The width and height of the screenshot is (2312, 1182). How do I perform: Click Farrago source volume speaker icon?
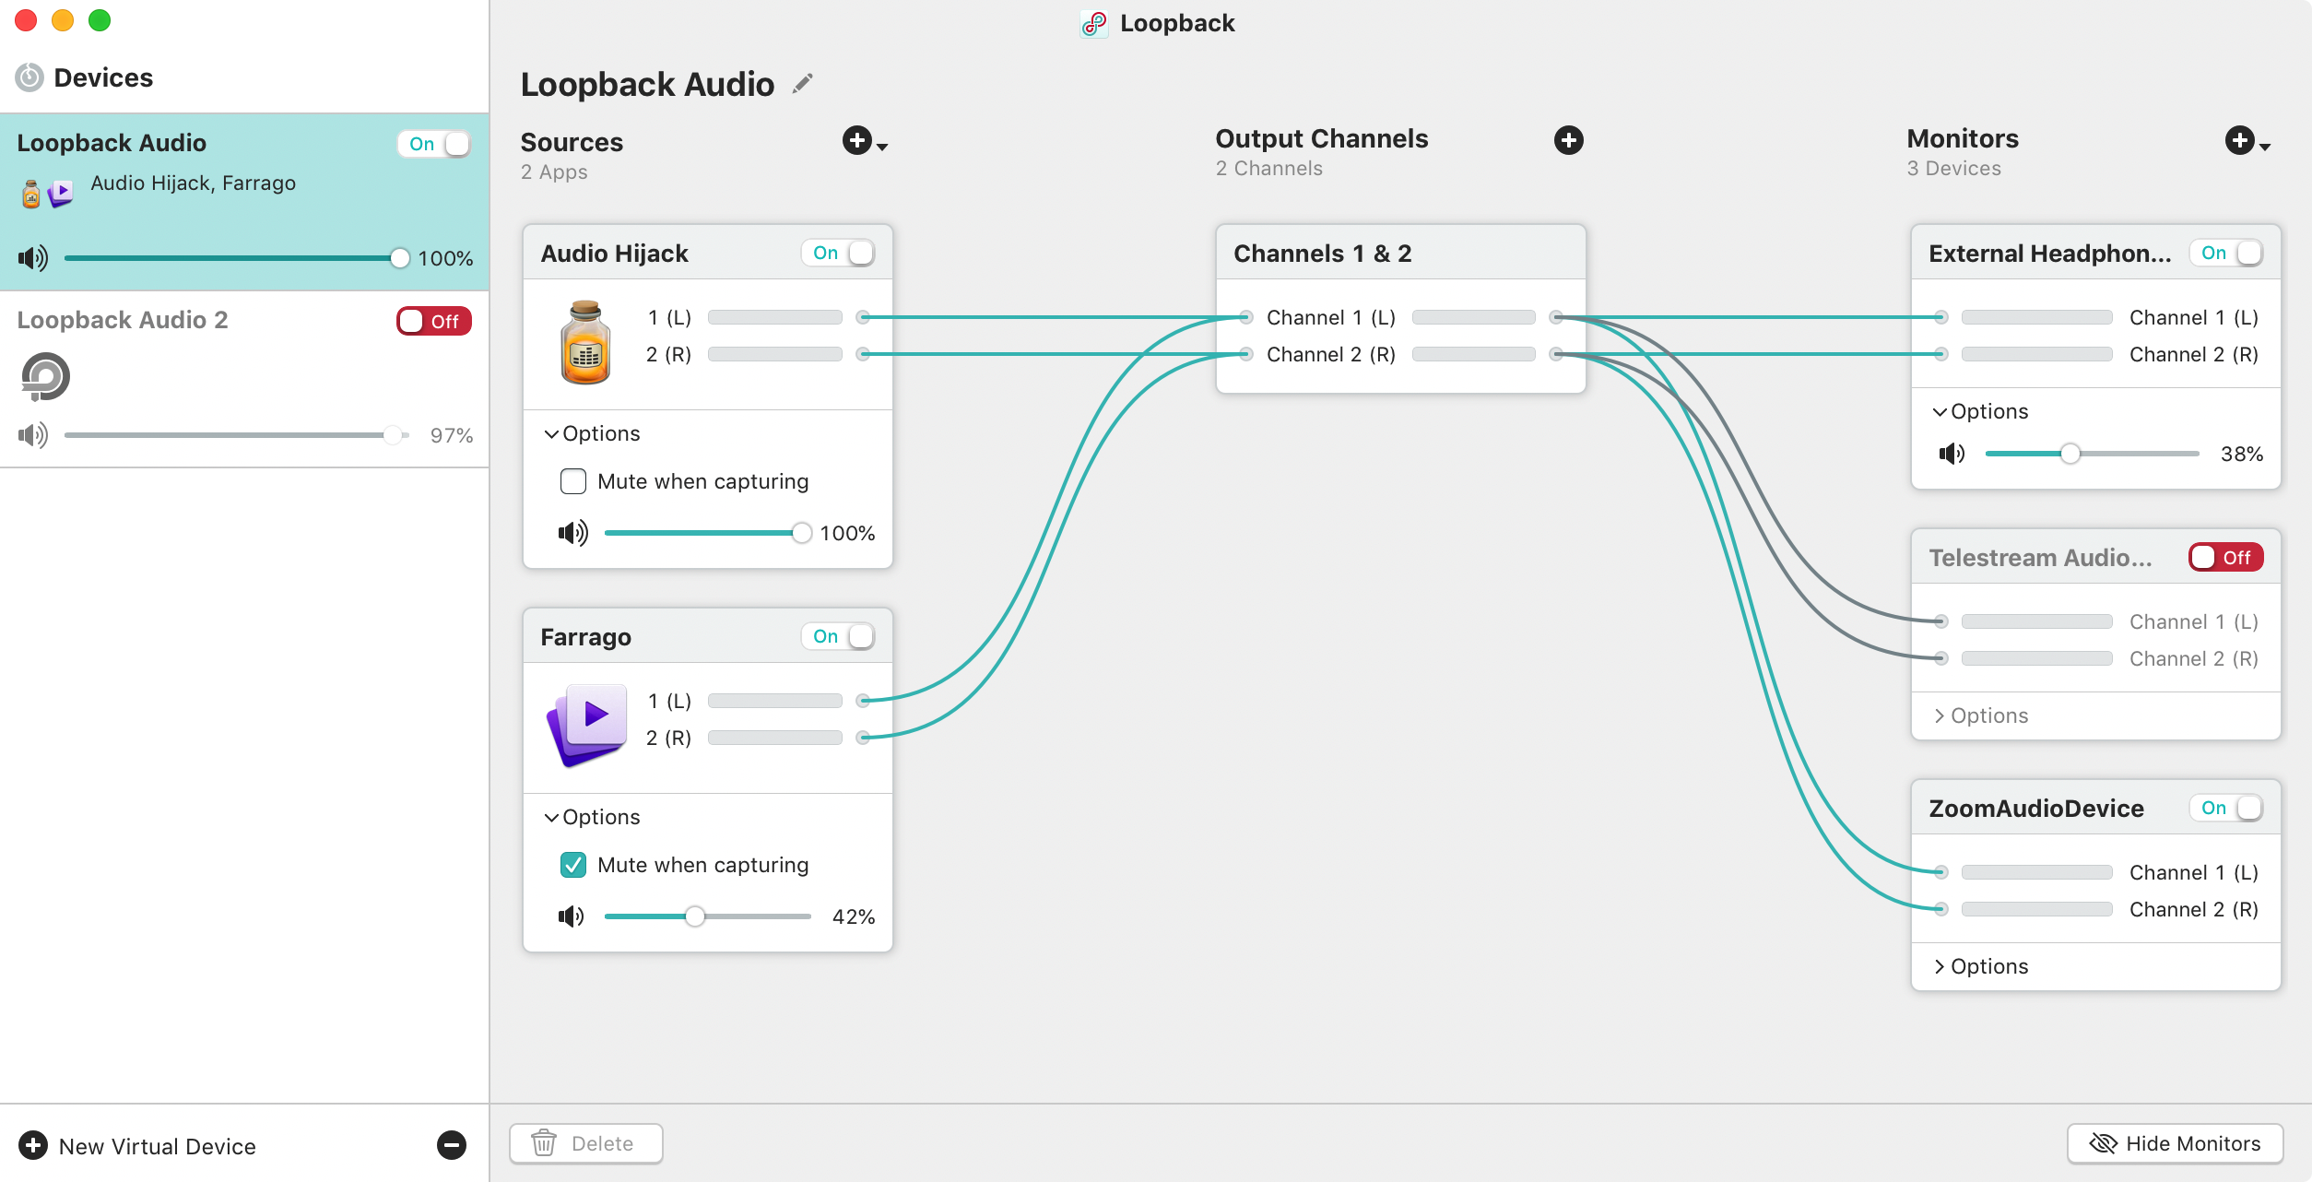tap(572, 916)
